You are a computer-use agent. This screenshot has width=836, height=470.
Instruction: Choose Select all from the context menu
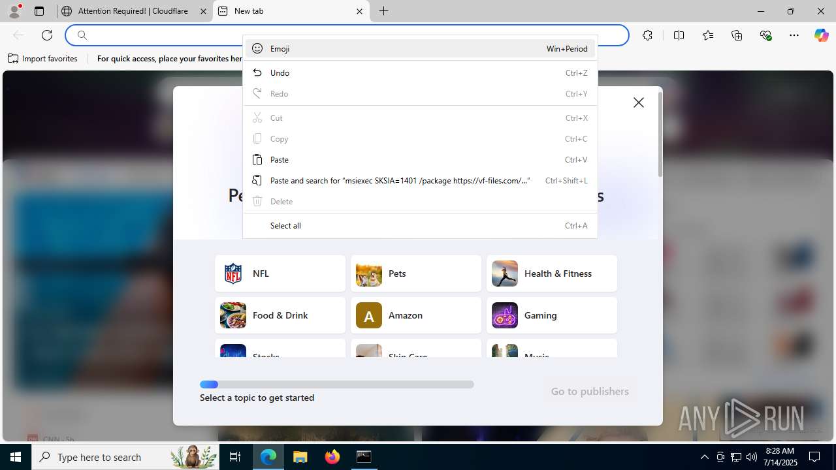click(420, 225)
